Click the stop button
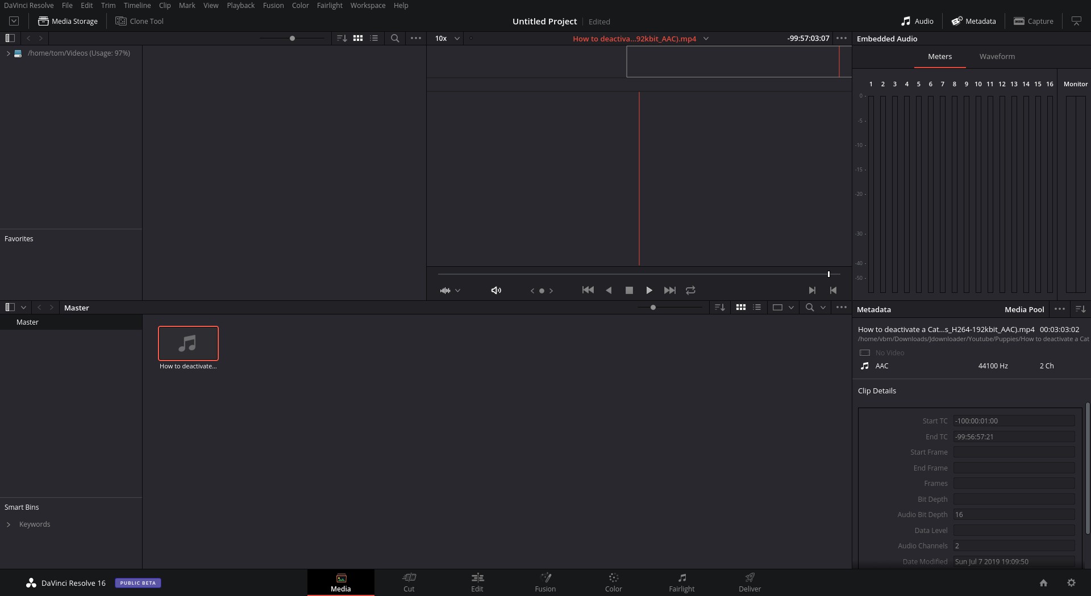Screen dimensions: 1091x596 point(629,290)
